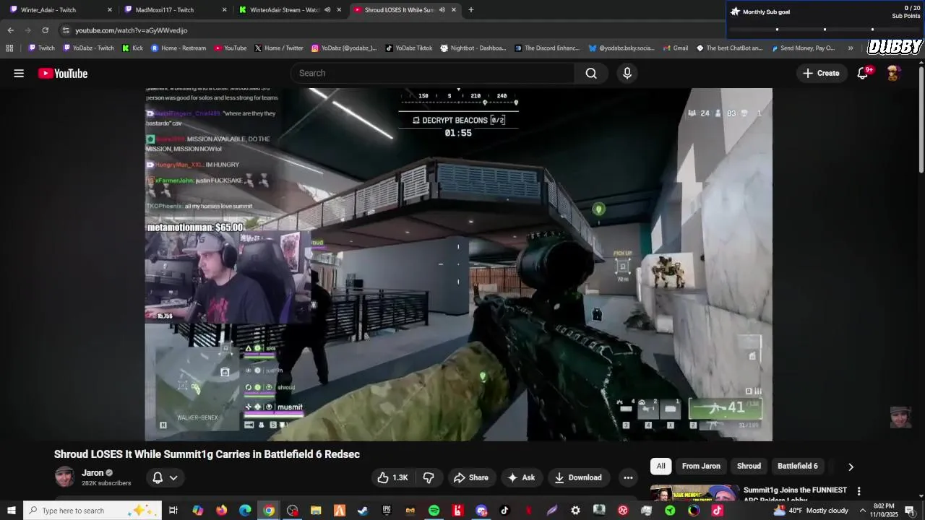This screenshot has height=520, width=925.
Task: Open the Kick bookmark
Action: [x=132, y=48]
